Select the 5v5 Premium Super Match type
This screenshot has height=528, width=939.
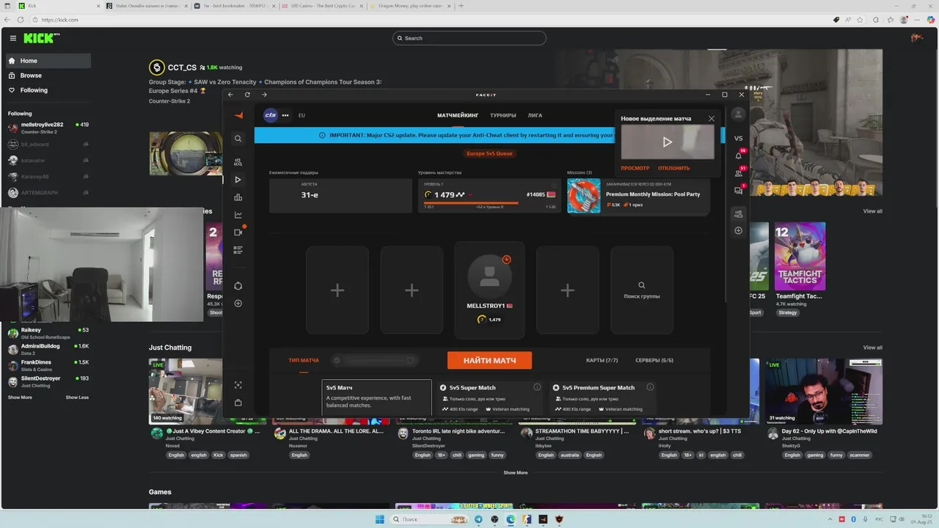(604, 397)
